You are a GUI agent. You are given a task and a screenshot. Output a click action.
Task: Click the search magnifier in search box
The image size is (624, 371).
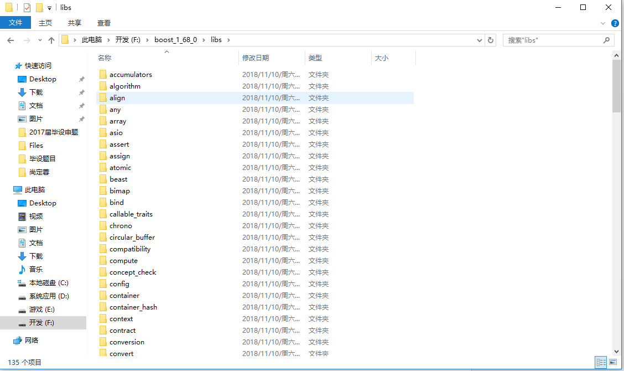coord(607,39)
